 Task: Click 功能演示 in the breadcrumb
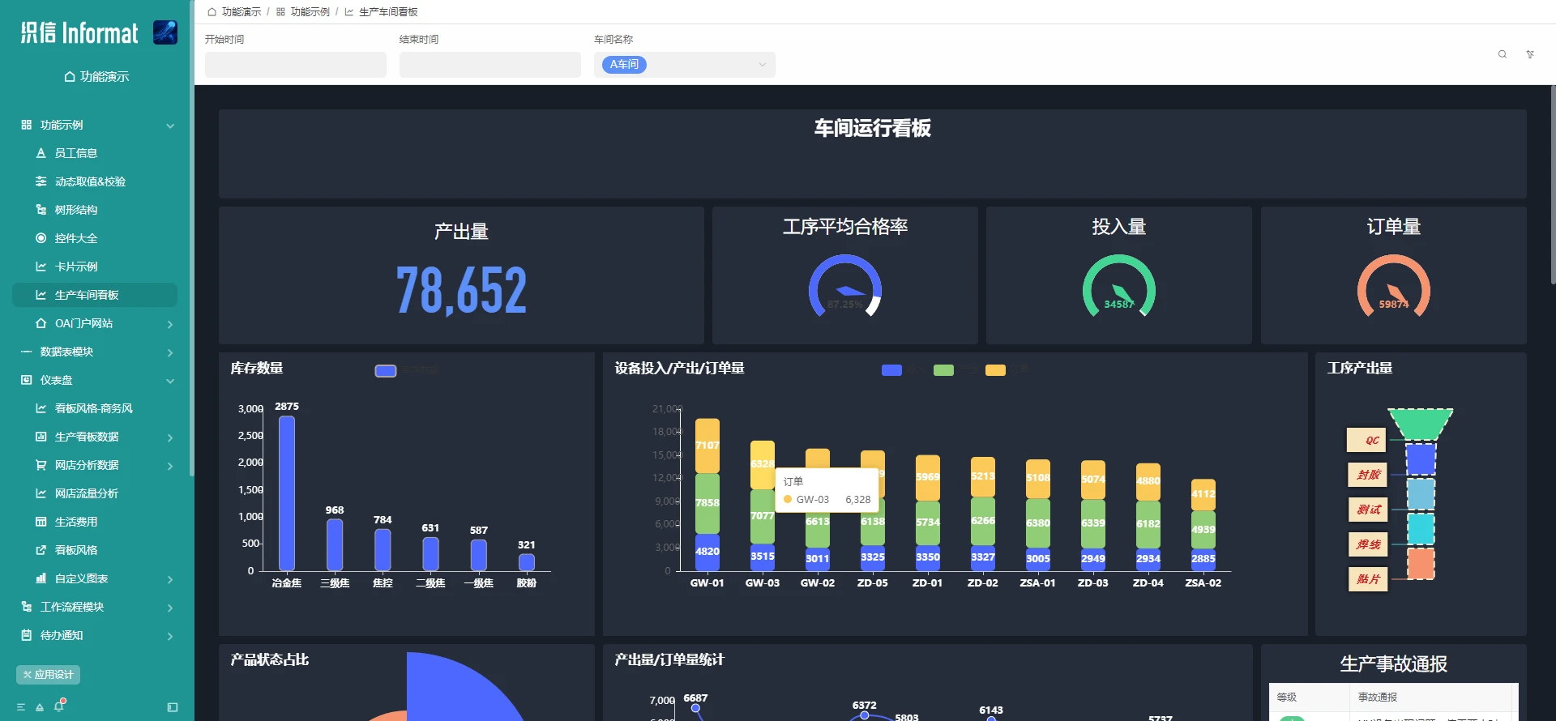pyautogui.click(x=241, y=12)
